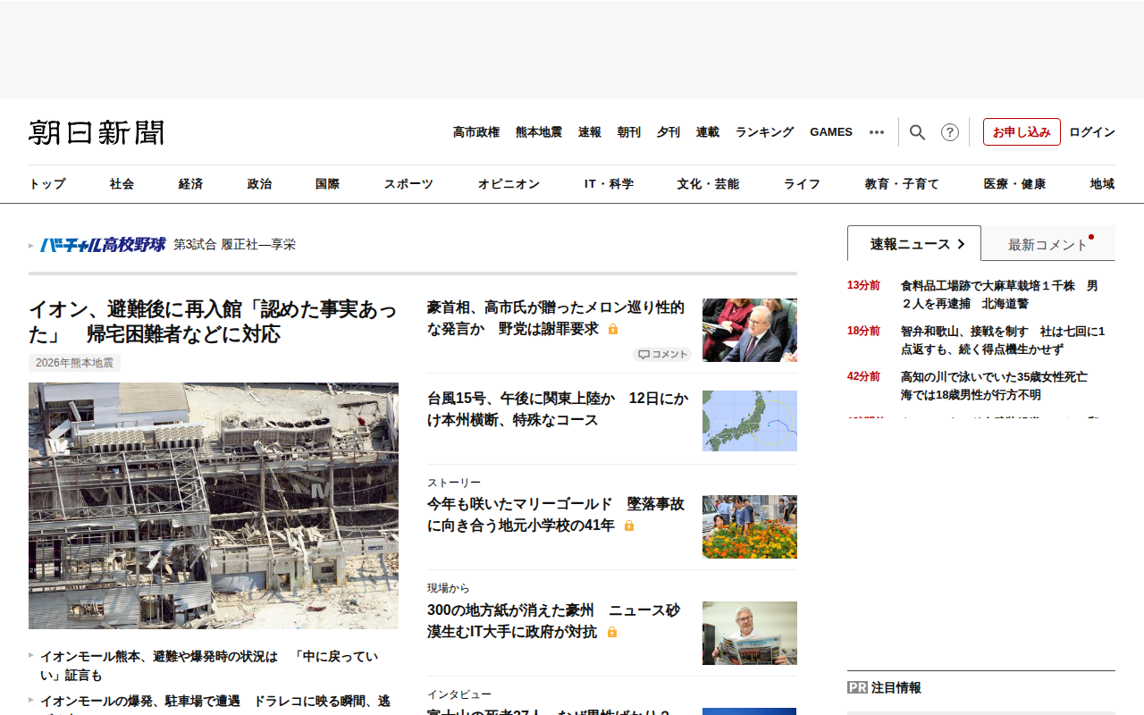This screenshot has height=715, width=1144.
Task: Open 高知の川で泳いでいた35歳女性死亡 news
Action: point(994,386)
